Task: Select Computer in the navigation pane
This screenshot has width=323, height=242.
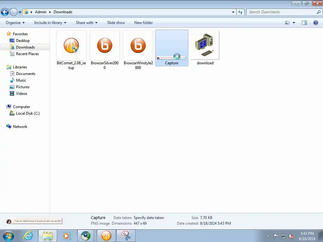Action: (x=21, y=107)
